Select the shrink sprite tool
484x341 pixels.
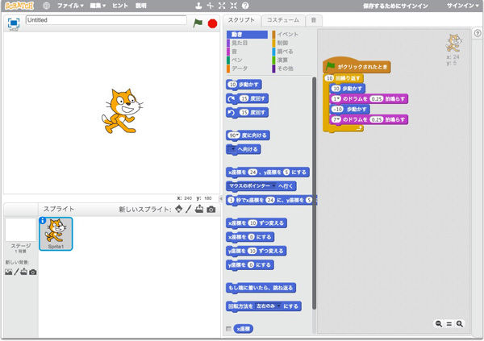[234, 6]
